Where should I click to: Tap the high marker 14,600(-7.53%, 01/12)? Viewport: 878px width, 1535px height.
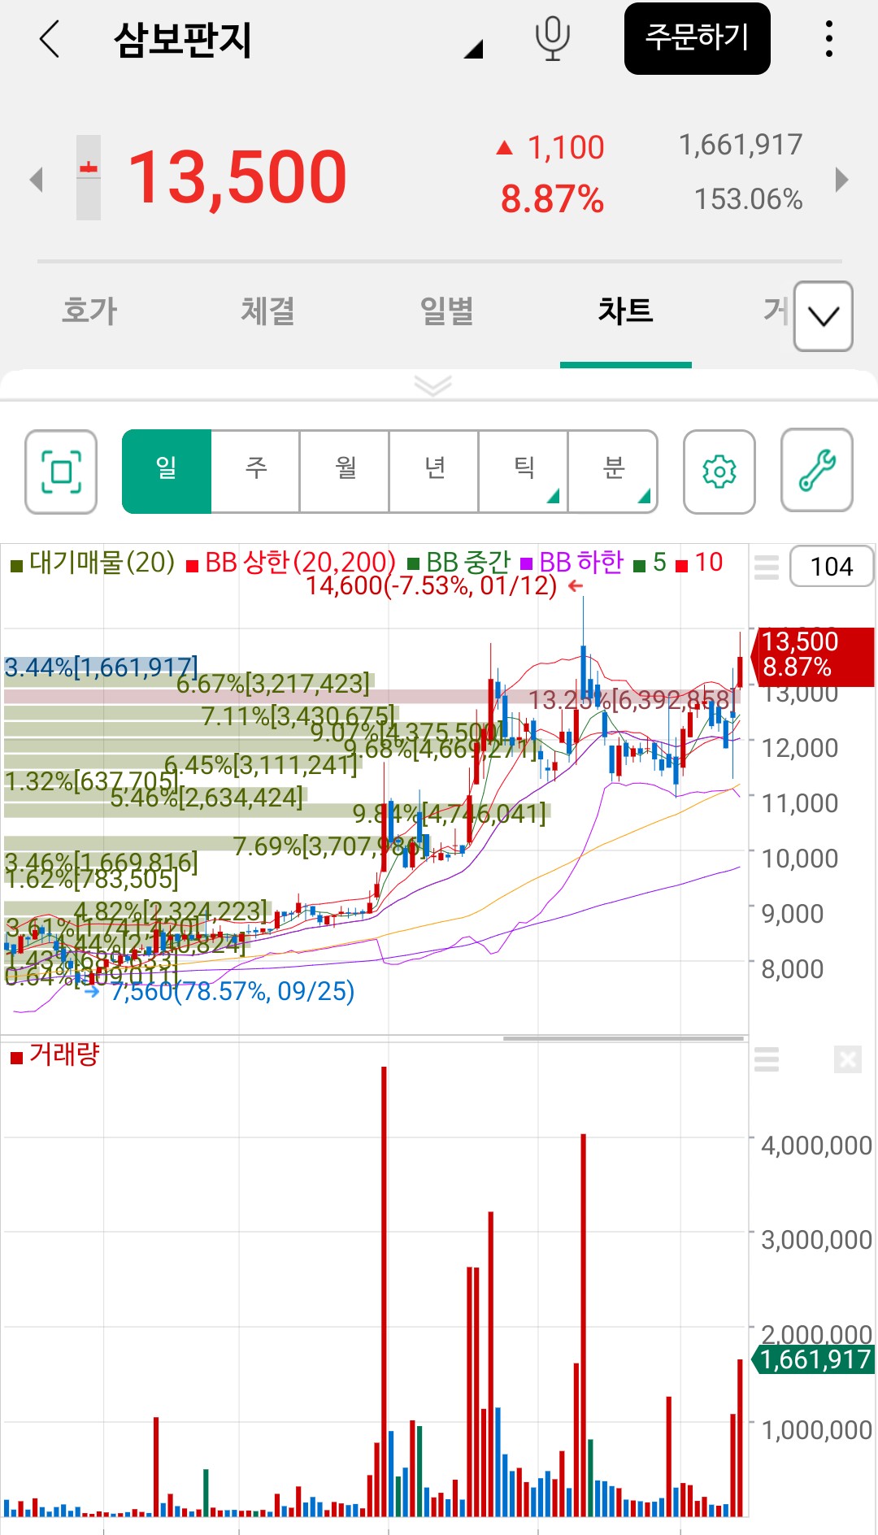click(x=431, y=585)
